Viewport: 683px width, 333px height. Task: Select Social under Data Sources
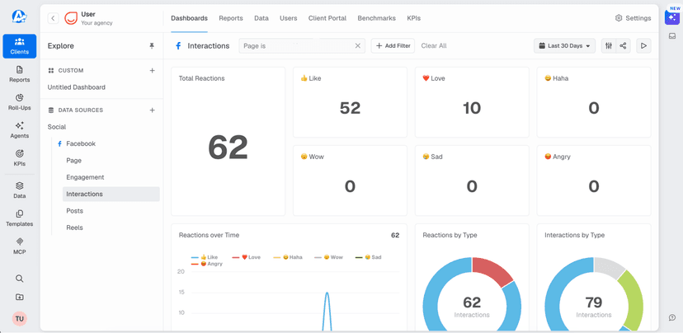click(57, 127)
